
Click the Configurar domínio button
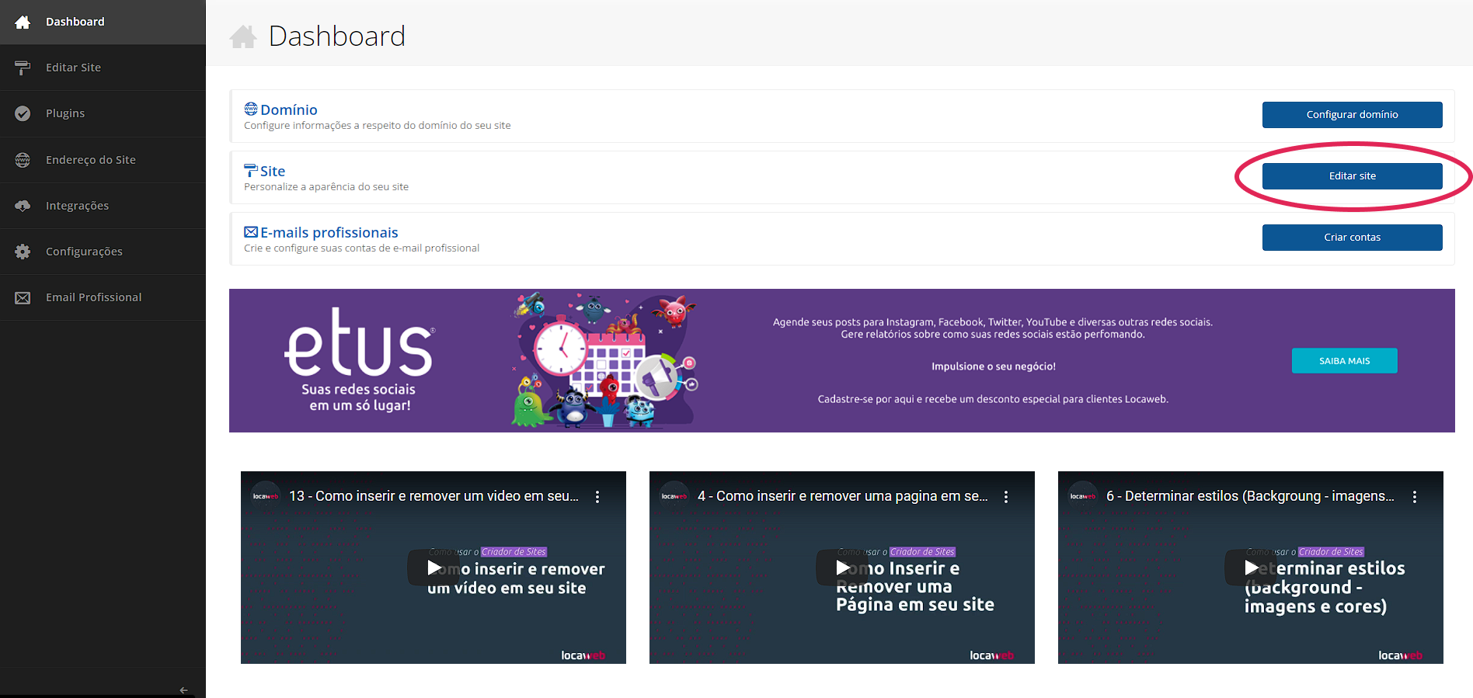pyautogui.click(x=1352, y=115)
